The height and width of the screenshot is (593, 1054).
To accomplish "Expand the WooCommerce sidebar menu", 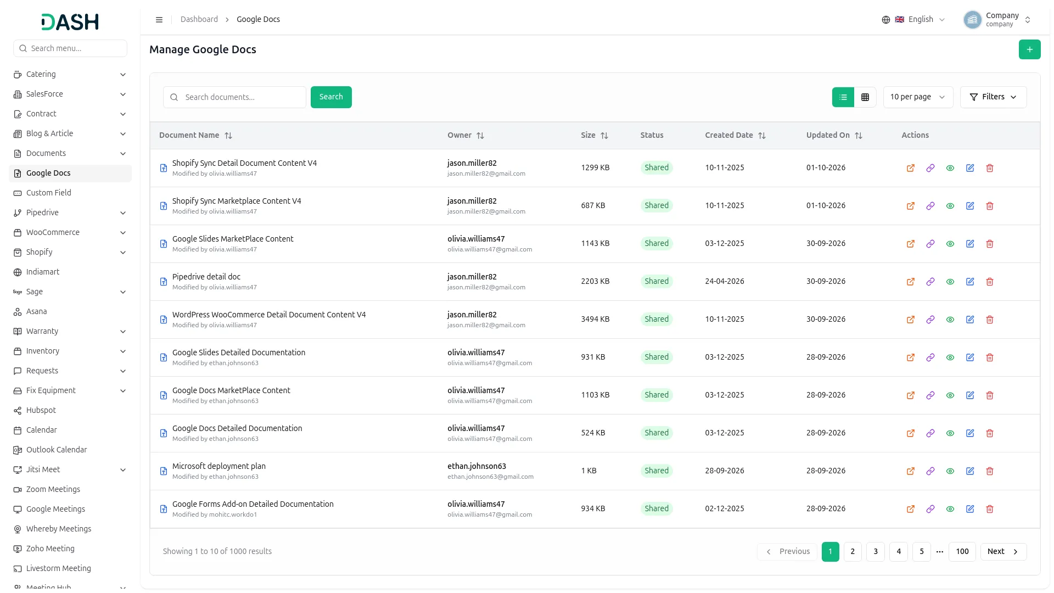I will (x=70, y=232).
